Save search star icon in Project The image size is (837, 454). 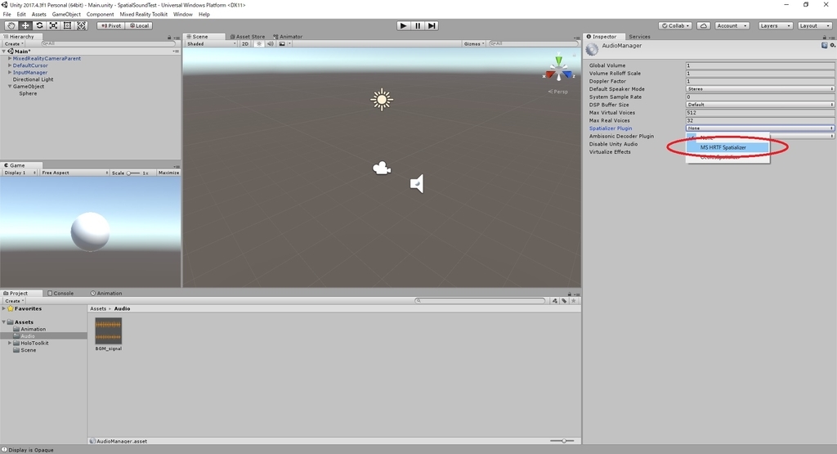(574, 301)
